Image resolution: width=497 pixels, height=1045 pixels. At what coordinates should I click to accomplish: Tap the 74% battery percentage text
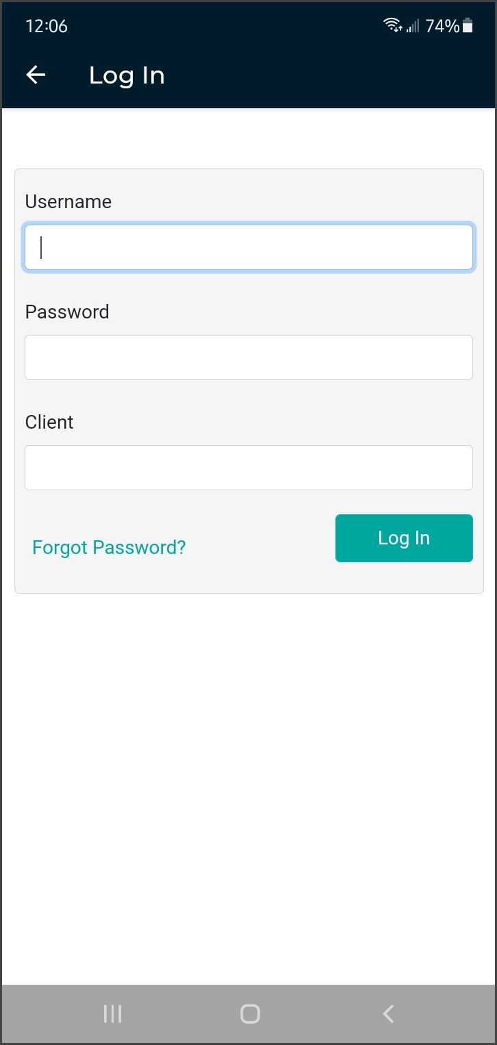tap(442, 26)
